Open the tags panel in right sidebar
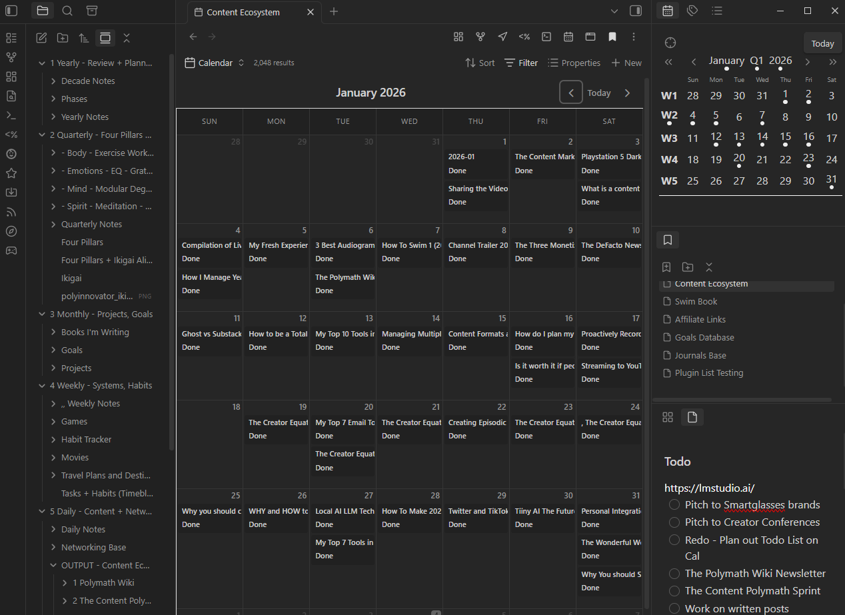The image size is (845, 615). (692, 11)
